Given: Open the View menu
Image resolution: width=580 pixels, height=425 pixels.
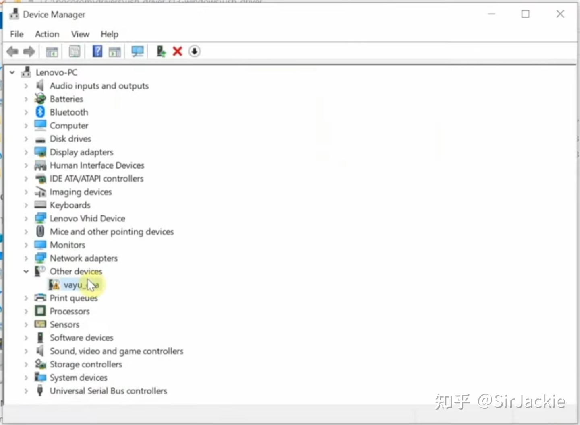Looking at the screenshot, I should (80, 34).
